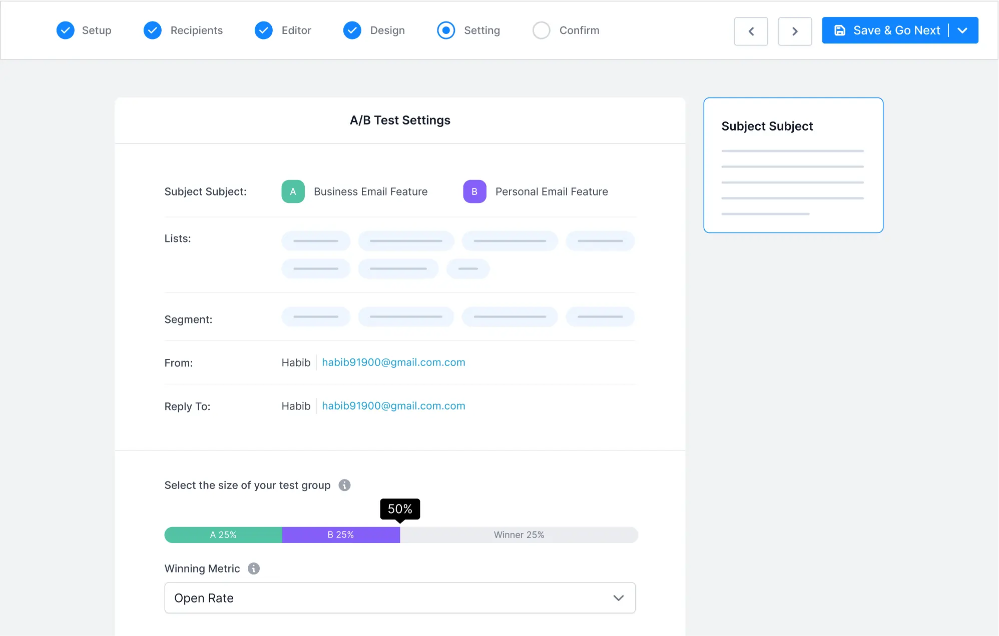This screenshot has height=636, width=999.
Task: Select the Setting step radio circle
Action: (446, 30)
